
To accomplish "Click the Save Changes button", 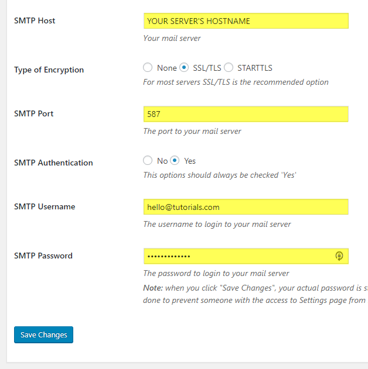I will point(43,334).
